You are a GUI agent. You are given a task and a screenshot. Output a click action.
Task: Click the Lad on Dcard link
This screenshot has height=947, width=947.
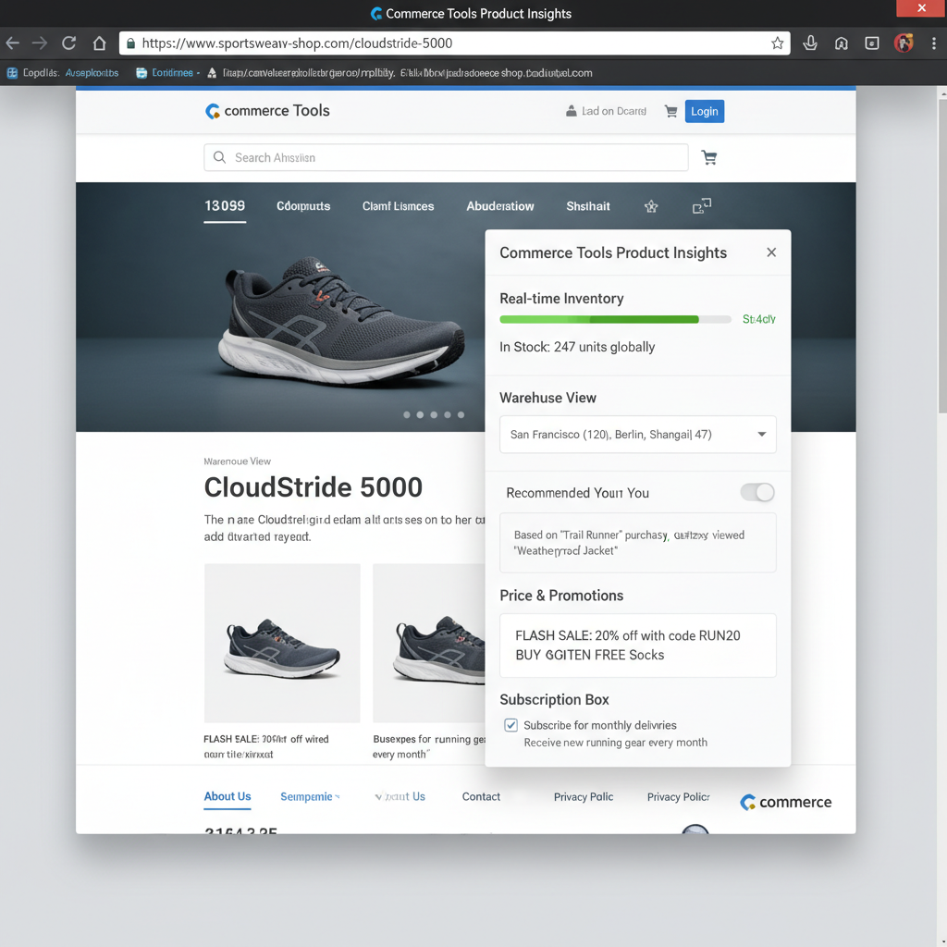point(614,111)
